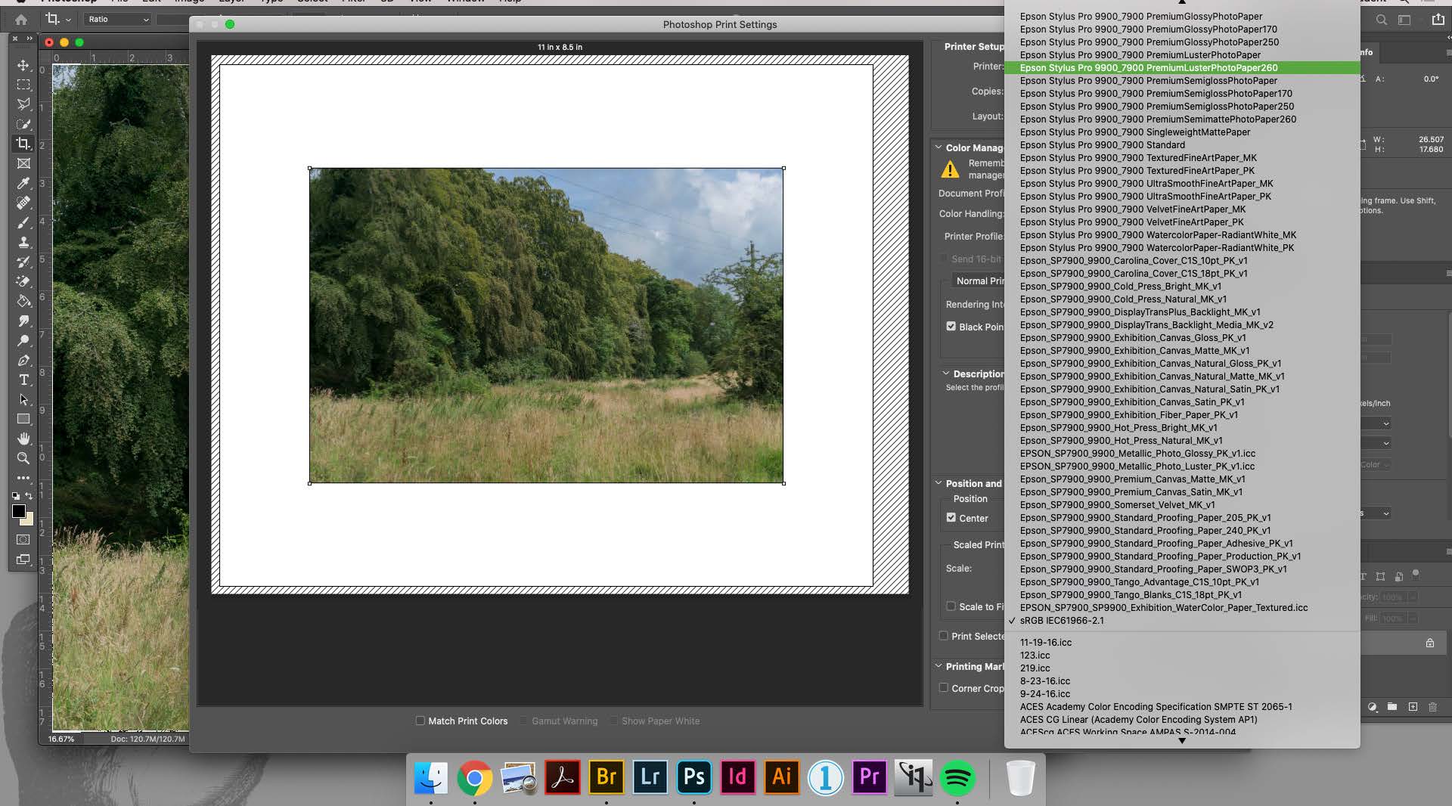Toggle the Black Point Compensation checkbox
The width and height of the screenshot is (1452, 806).
point(951,327)
